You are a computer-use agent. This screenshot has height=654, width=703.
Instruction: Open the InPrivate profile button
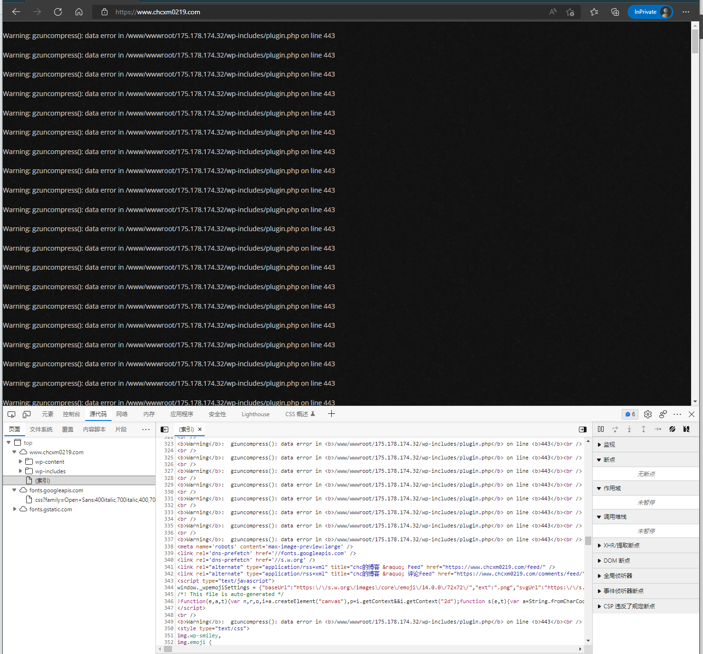650,12
